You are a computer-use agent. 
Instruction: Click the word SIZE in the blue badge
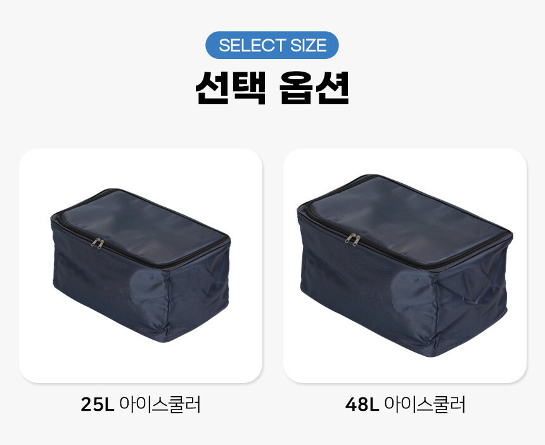point(308,45)
